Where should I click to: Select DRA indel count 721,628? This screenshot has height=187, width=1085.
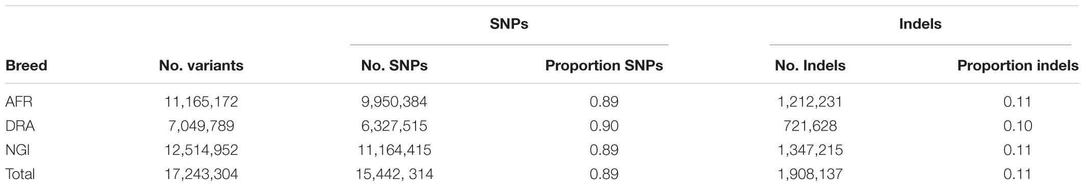point(810,126)
